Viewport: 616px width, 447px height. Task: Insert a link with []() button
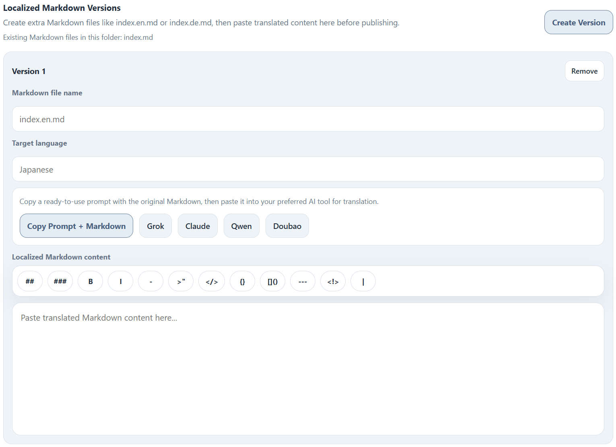coord(272,281)
